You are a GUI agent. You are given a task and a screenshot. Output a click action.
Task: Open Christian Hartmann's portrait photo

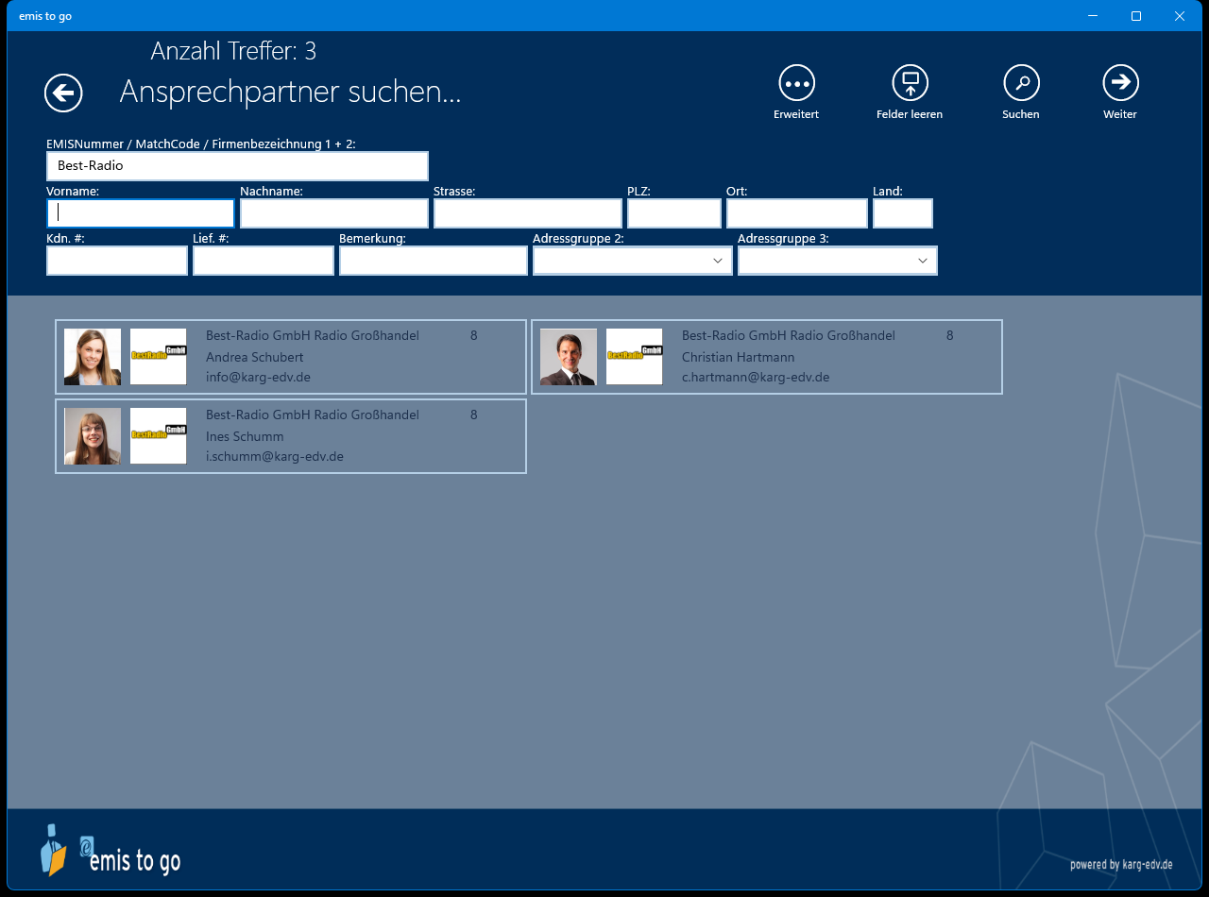569,357
